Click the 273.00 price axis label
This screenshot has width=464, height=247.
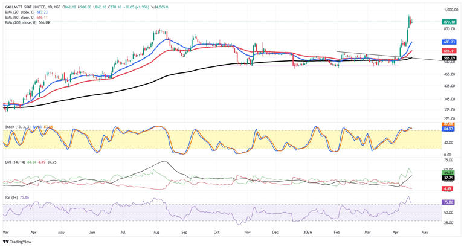pyautogui.click(x=449, y=119)
